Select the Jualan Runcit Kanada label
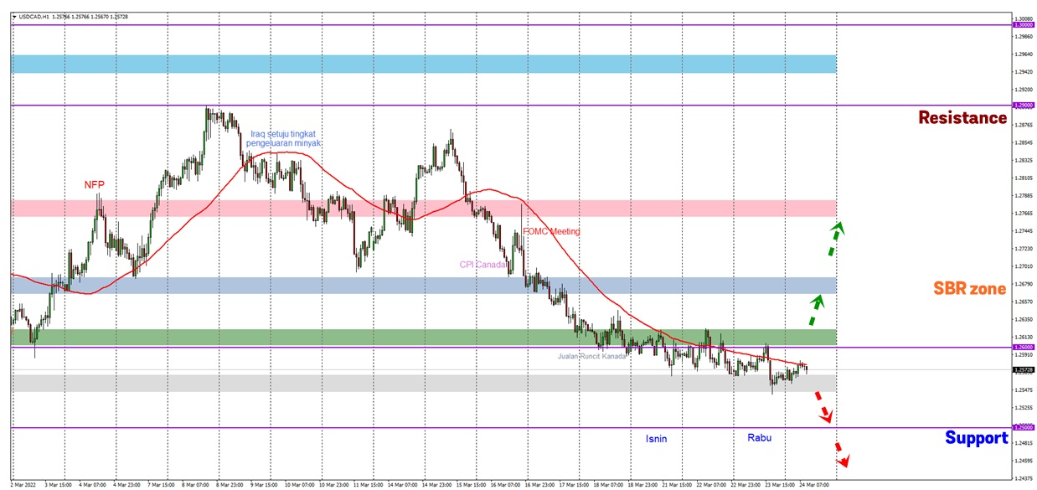 click(592, 356)
